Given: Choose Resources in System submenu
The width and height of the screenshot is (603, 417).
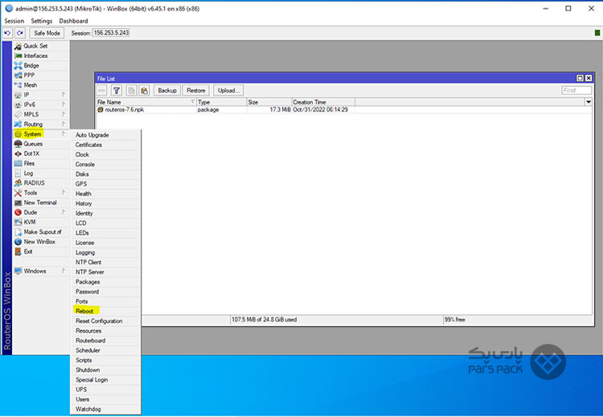Looking at the screenshot, I should point(105,331).
